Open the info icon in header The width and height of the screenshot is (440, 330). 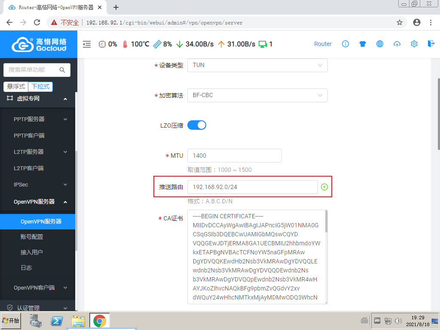345,44
